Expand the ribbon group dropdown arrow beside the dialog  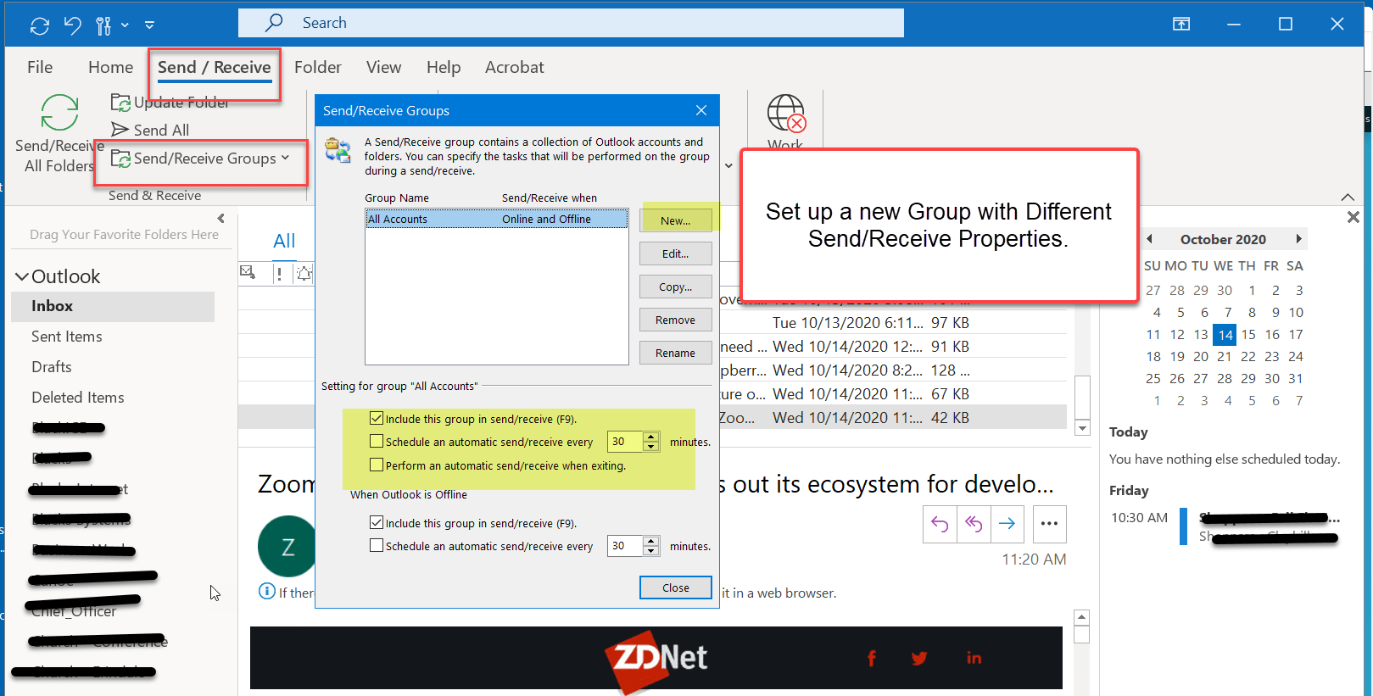pyautogui.click(x=728, y=165)
